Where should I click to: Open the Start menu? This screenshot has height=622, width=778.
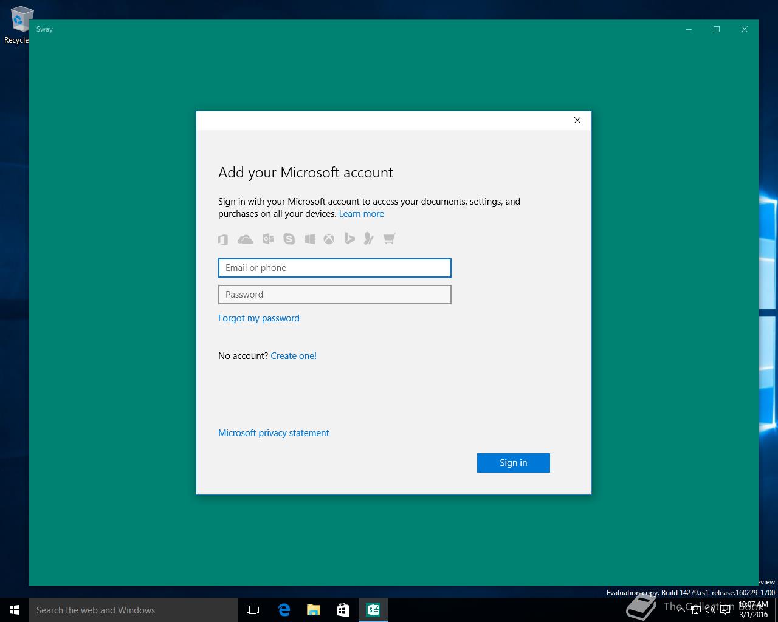pos(15,610)
